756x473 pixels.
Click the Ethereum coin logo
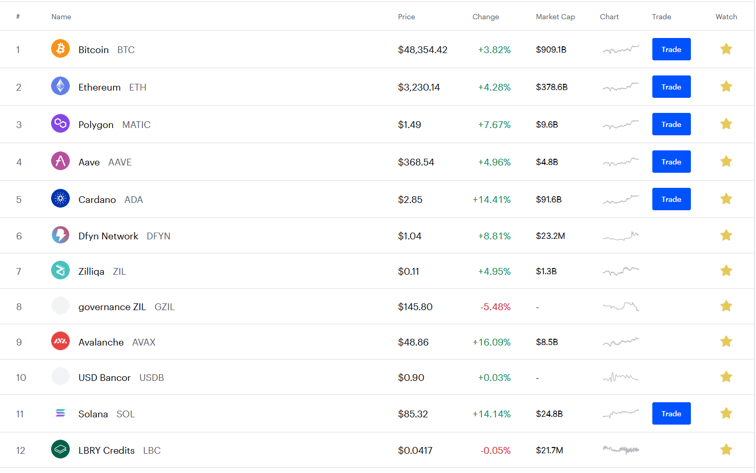tap(60, 86)
